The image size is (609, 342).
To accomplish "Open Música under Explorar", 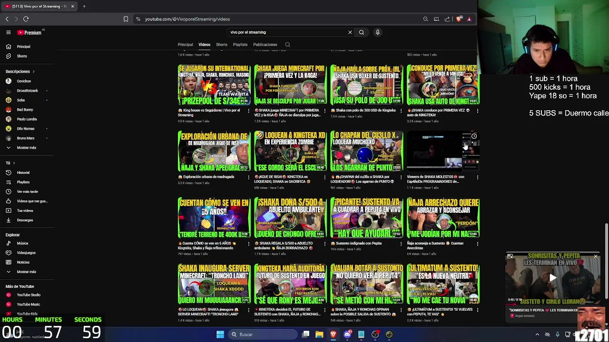I will 22,243.
